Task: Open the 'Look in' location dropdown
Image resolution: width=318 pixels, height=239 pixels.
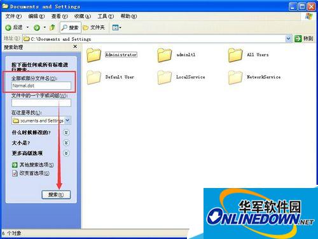Action: tap(67, 120)
